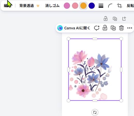Duplicate the element in floating toolbar
This screenshot has height=116, width=134.
113,28
